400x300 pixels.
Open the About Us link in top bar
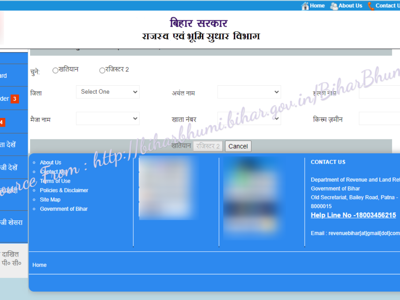point(350,6)
